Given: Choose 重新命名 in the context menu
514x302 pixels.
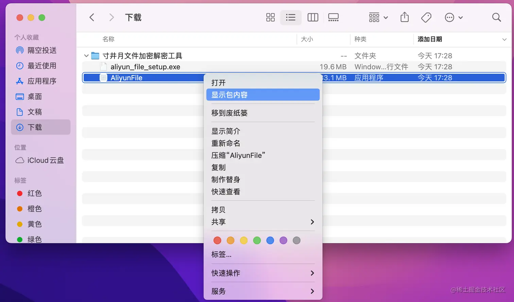Looking at the screenshot, I should tap(263, 143).
